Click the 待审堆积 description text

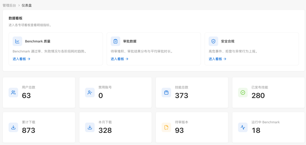click(142, 51)
